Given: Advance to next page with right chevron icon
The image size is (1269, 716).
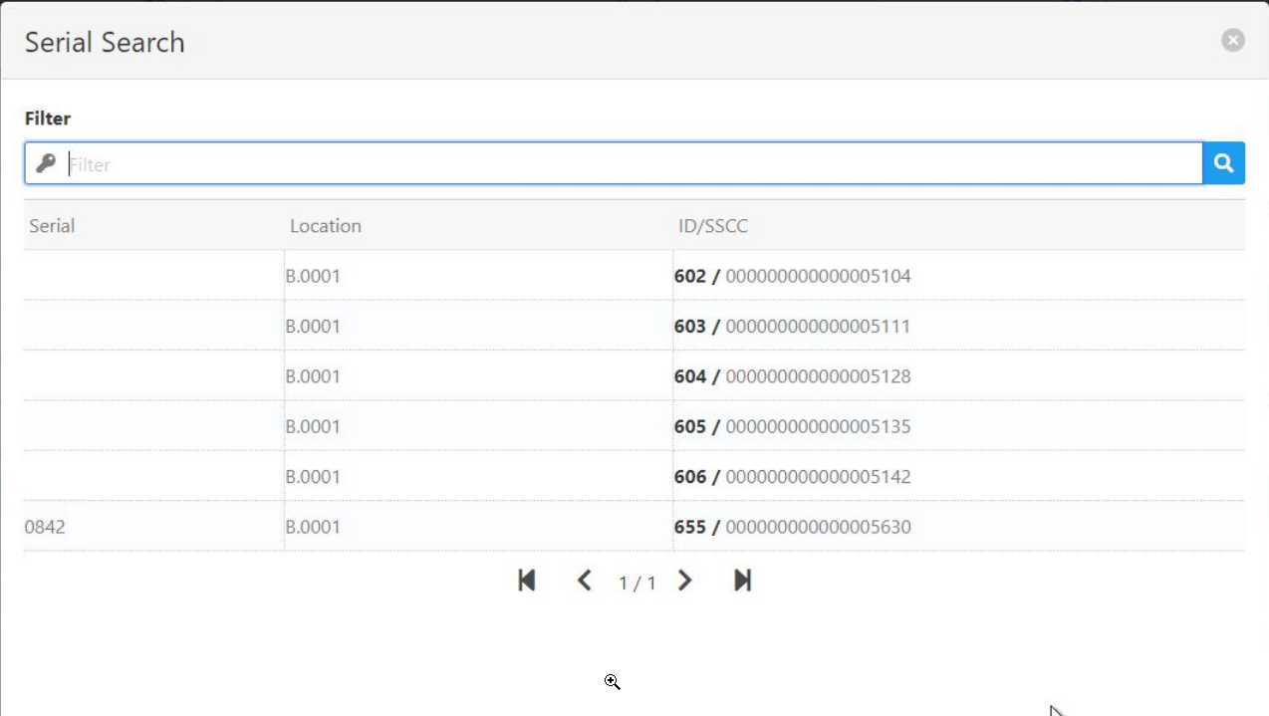Looking at the screenshot, I should tap(685, 580).
